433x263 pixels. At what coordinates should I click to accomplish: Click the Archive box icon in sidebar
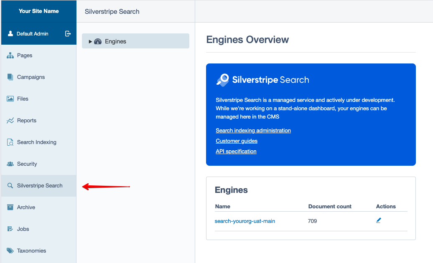10,207
